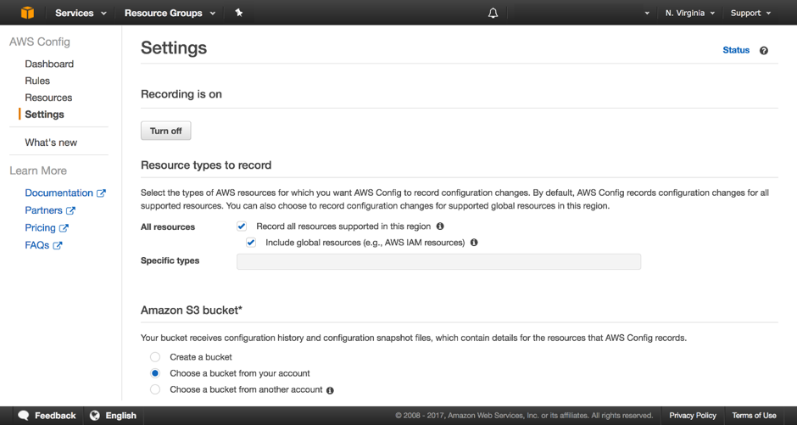Select the Create a bucket radio option
797x425 pixels.
155,357
